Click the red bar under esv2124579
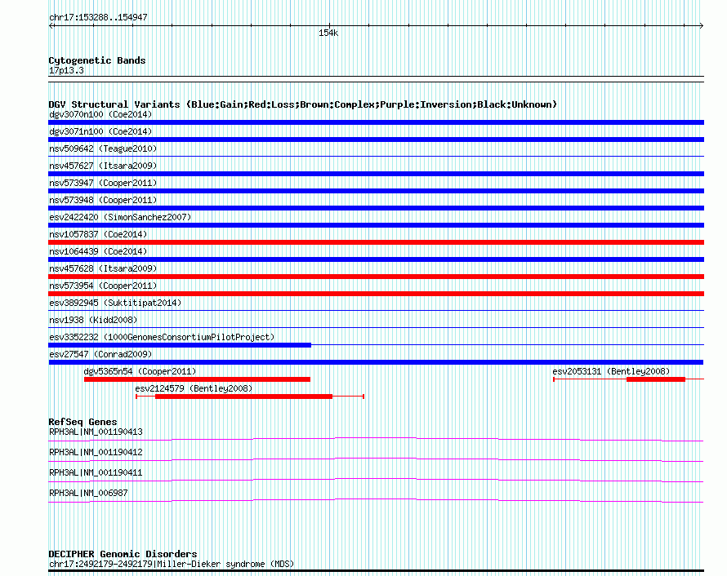The height and width of the screenshot is (576, 727). point(244,397)
